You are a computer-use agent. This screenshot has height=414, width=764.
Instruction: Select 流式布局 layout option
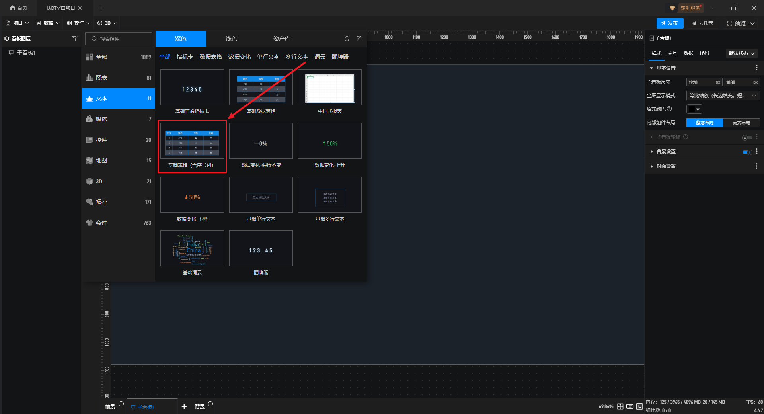(741, 123)
